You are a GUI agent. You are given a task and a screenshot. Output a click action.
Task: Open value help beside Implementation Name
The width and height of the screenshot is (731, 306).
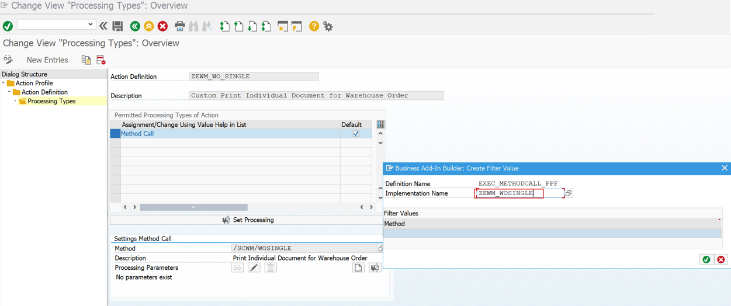coord(569,193)
